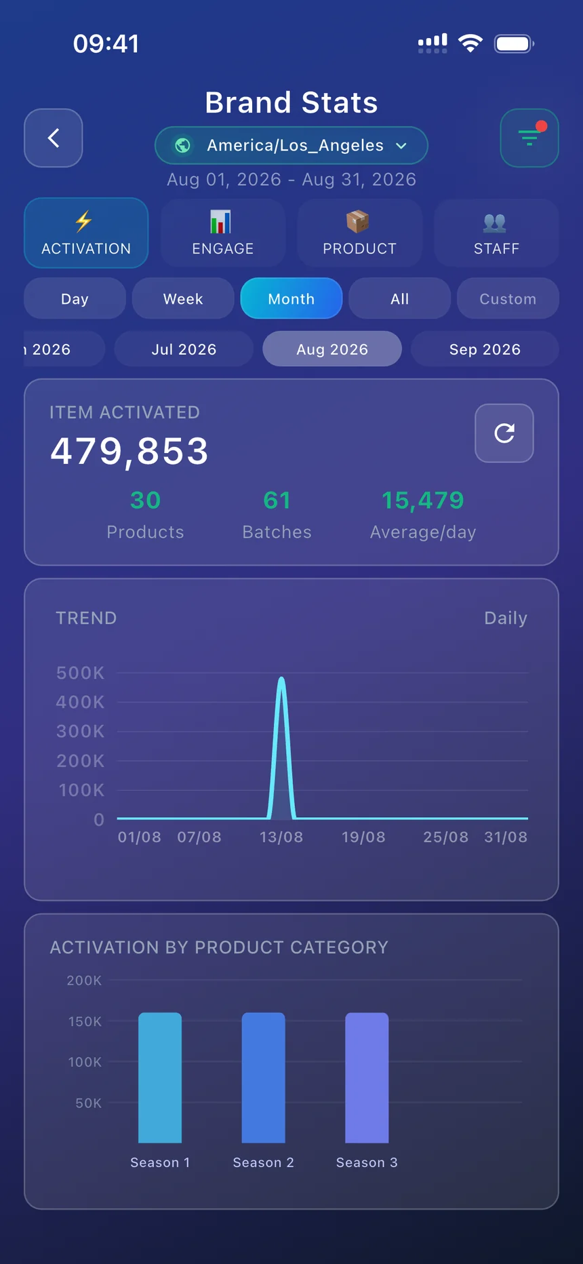Select the Month range option
The width and height of the screenshot is (583, 1264).
[291, 298]
